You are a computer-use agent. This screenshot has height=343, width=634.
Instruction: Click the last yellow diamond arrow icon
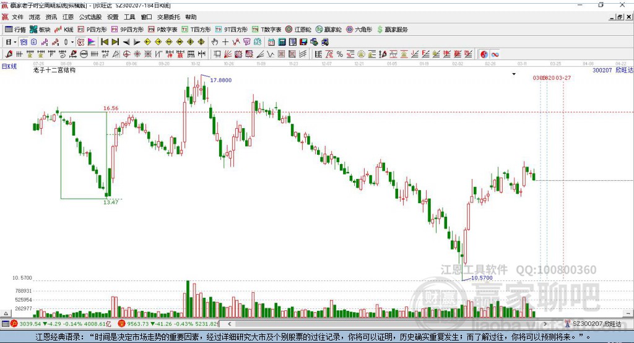tap(201, 42)
